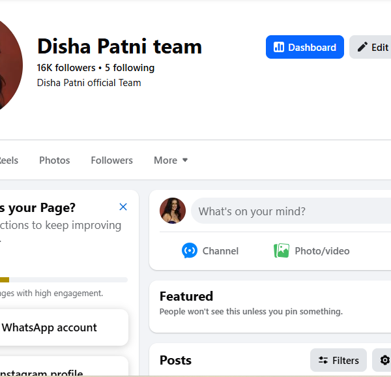Click the What's on your mind field
The image size is (391, 377).
291,211
